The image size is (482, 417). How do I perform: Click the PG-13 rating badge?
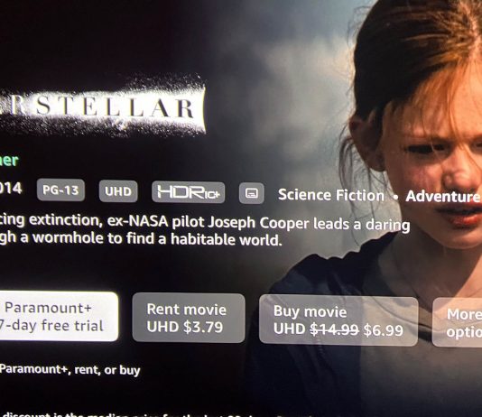(60, 190)
